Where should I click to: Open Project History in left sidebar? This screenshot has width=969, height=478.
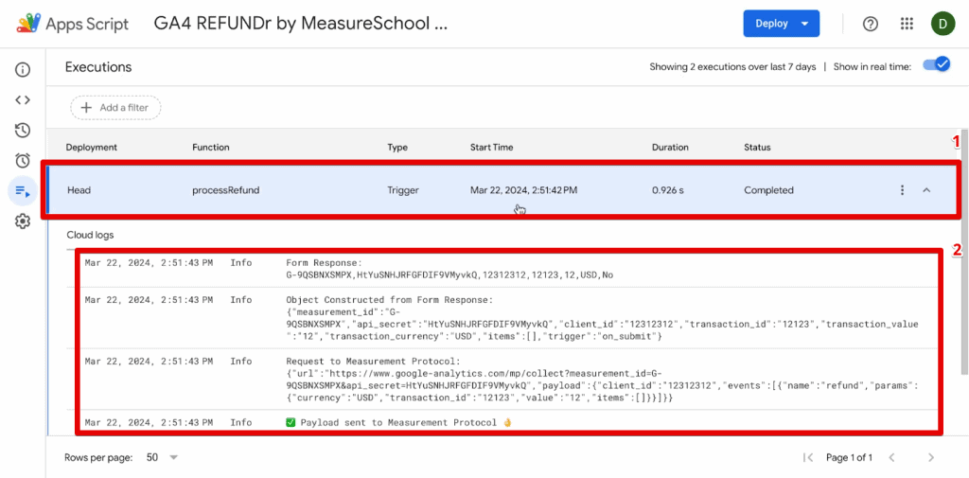click(23, 130)
